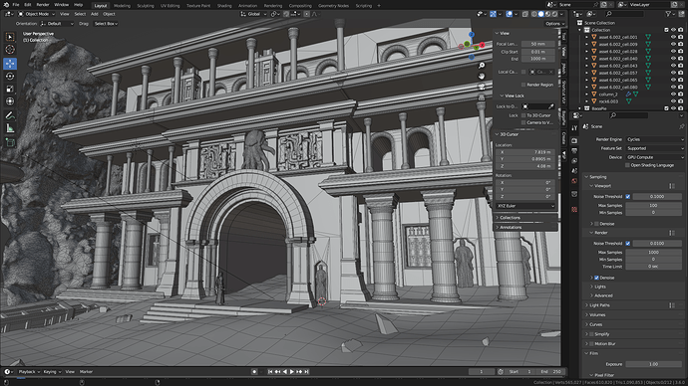Expand asset 6.002_cell.009 tree row

point(586,45)
